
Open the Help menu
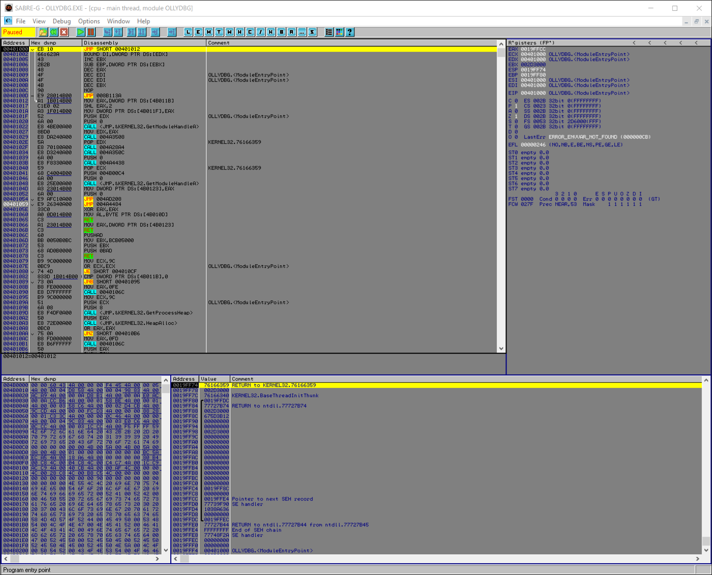tap(143, 21)
